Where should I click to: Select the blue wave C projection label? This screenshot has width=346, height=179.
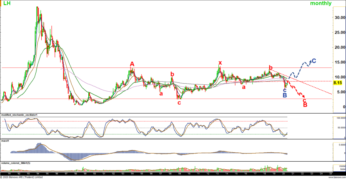point(314,61)
